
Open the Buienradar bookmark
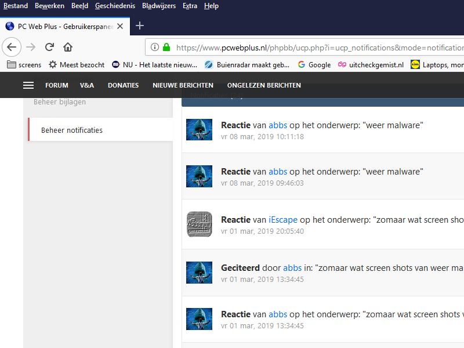247,64
